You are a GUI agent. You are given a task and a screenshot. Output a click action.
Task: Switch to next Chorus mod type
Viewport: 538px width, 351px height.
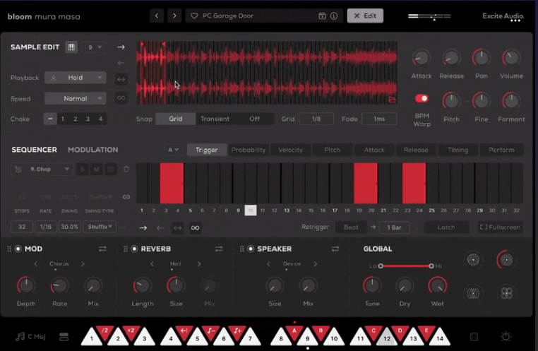tap(83, 264)
